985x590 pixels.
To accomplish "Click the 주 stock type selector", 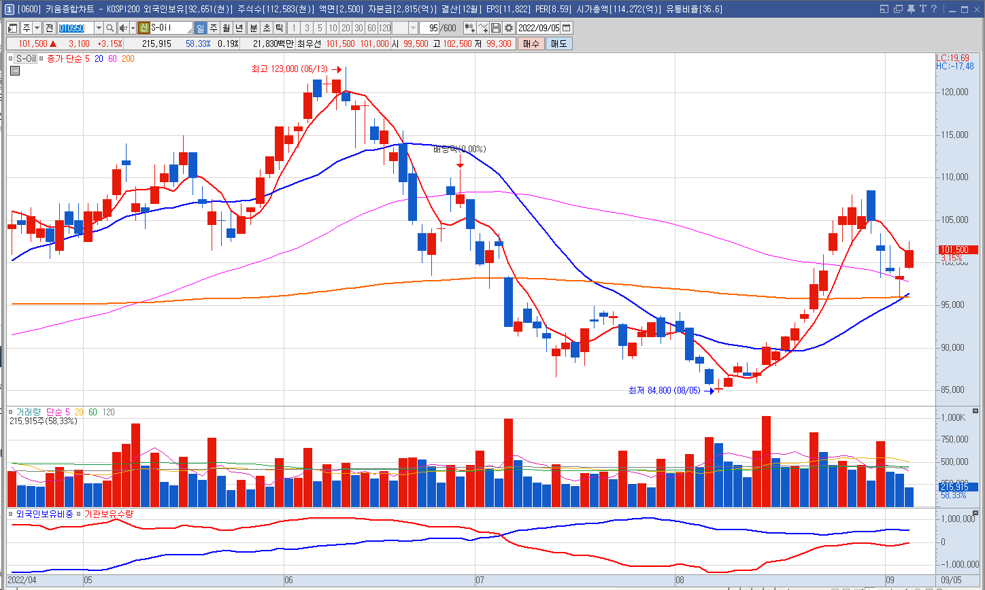I will click(x=26, y=28).
